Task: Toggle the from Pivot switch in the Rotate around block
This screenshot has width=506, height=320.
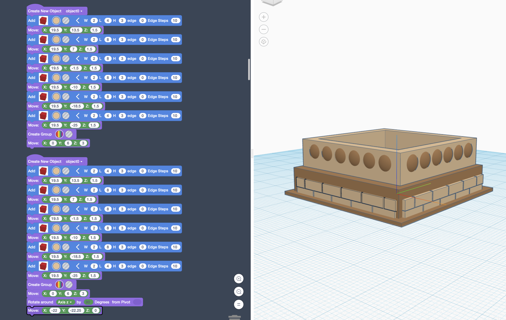Action: 137,302
